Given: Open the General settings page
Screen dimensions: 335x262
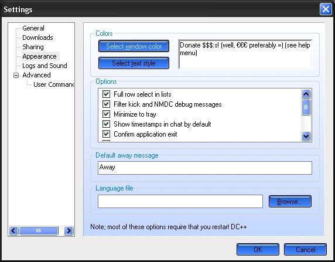Looking at the screenshot, I should tap(33, 28).
